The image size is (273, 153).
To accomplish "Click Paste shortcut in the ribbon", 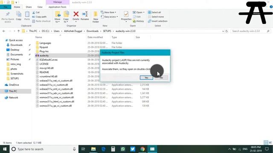I will [41, 21].
